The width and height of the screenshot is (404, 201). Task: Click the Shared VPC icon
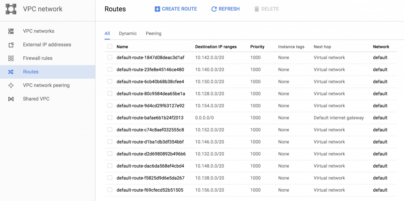(11, 99)
